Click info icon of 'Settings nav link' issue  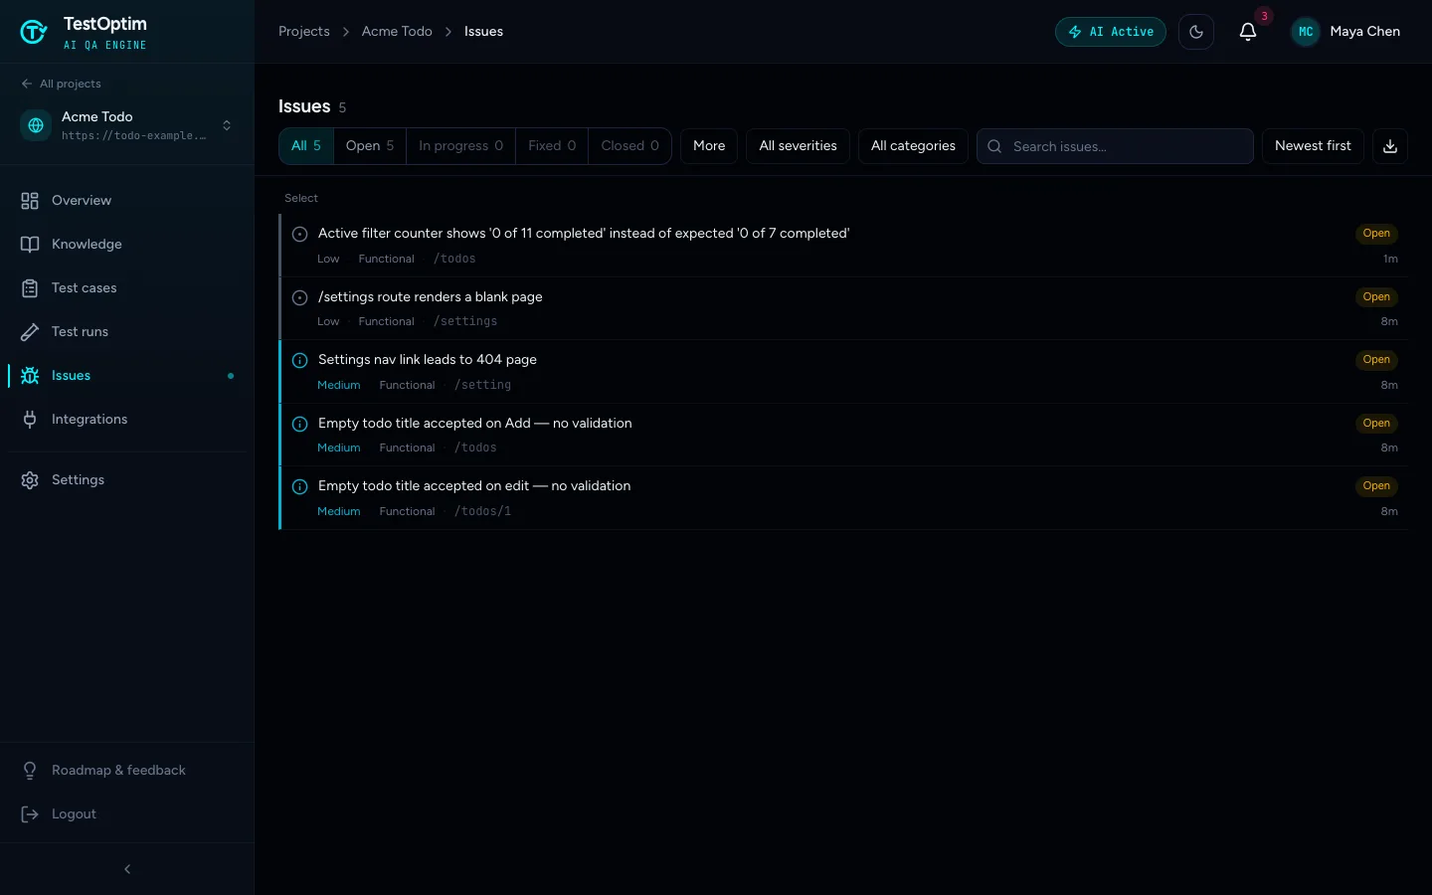coord(299,360)
